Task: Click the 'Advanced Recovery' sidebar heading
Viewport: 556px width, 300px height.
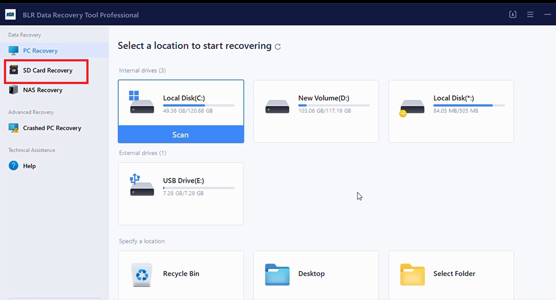Action: click(x=31, y=112)
